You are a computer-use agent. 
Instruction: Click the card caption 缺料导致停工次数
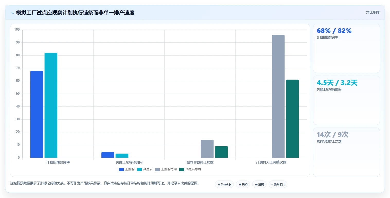tap(329, 141)
